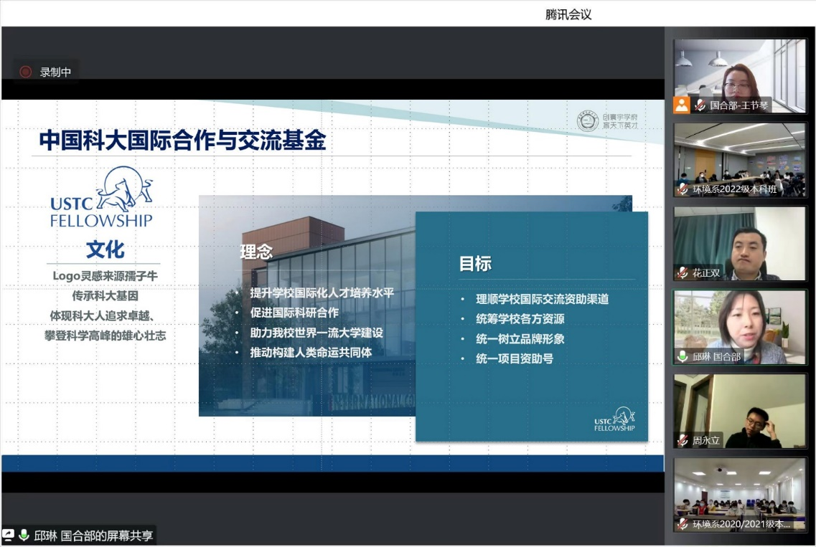Click the muted mic icon for 花正双
This screenshot has width=816, height=547.
[683, 273]
